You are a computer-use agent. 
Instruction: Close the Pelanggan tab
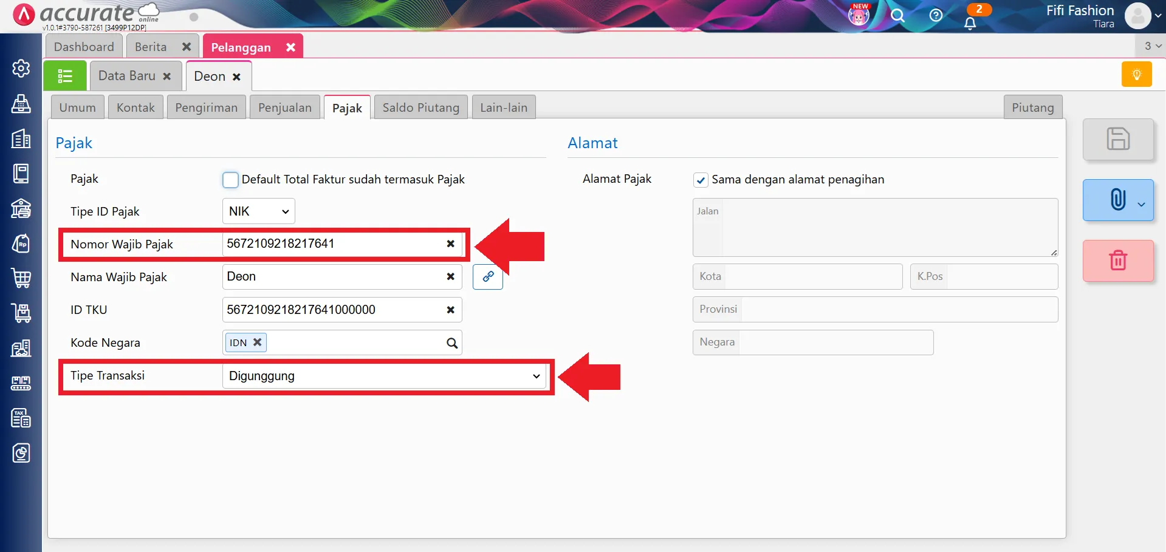click(290, 47)
